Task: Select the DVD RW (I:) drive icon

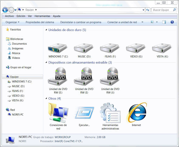Action: (84, 76)
